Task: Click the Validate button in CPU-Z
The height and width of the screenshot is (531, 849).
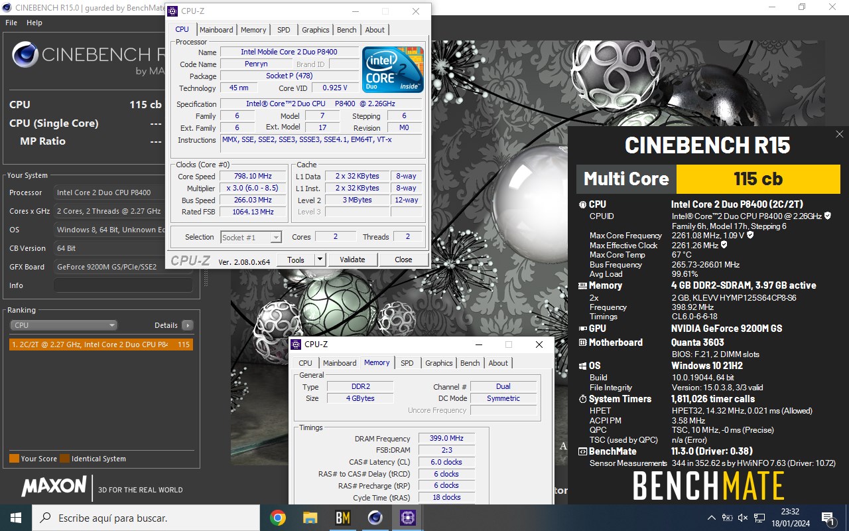Action: (352, 260)
